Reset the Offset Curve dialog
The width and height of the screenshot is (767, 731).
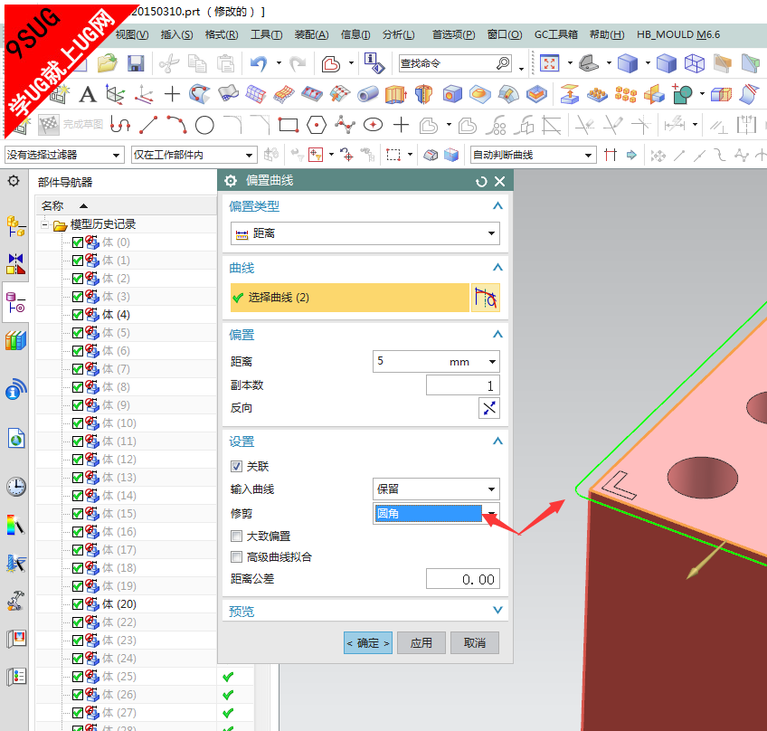[481, 182]
